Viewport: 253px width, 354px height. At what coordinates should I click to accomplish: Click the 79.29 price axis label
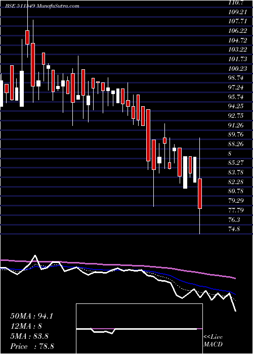[236, 201]
